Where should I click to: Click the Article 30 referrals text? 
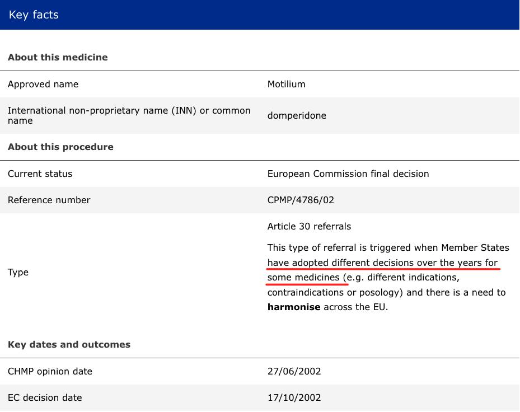click(309, 227)
